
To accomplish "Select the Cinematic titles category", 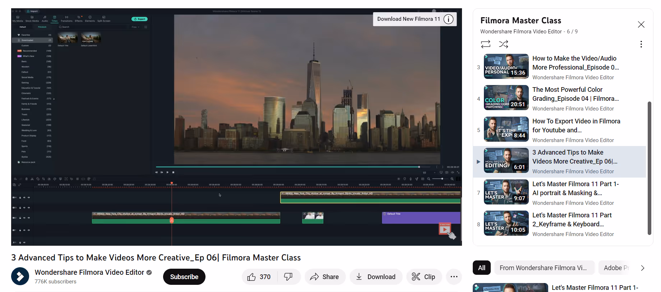I will coord(32,93).
